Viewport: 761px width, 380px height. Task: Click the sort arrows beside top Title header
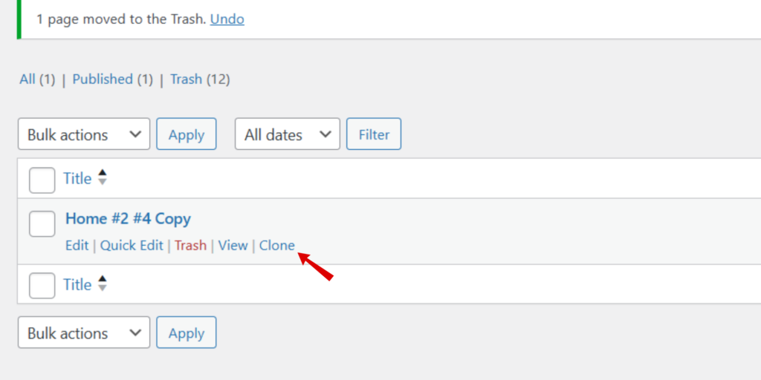click(102, 177)
